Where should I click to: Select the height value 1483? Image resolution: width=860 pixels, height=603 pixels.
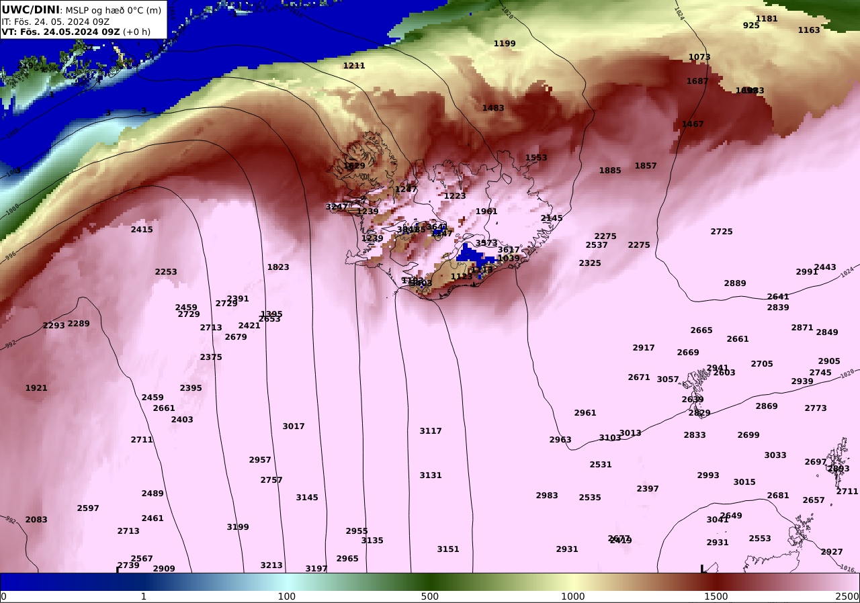point(493,108)
